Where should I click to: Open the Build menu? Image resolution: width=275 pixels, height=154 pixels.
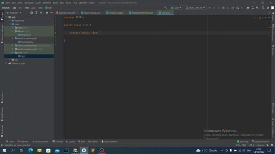click(55, 3)
